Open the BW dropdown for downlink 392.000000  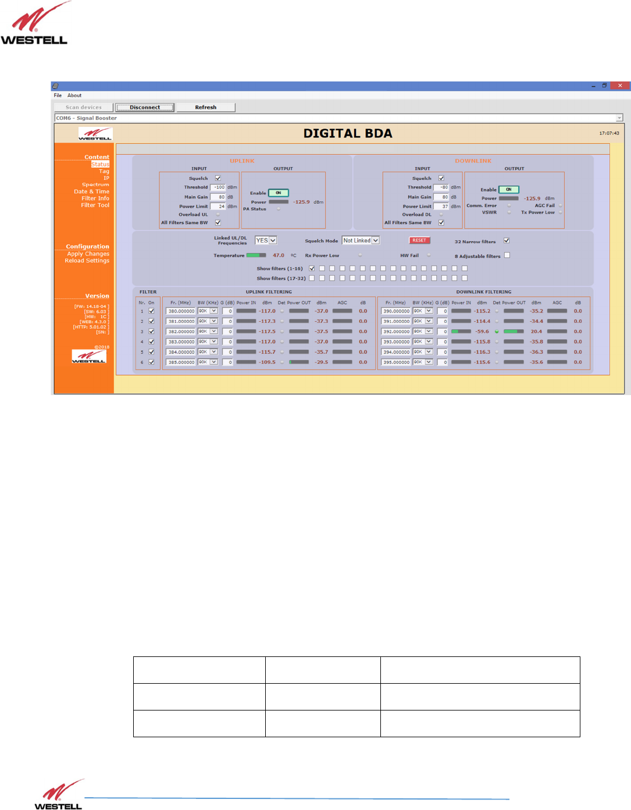(423, 331)
